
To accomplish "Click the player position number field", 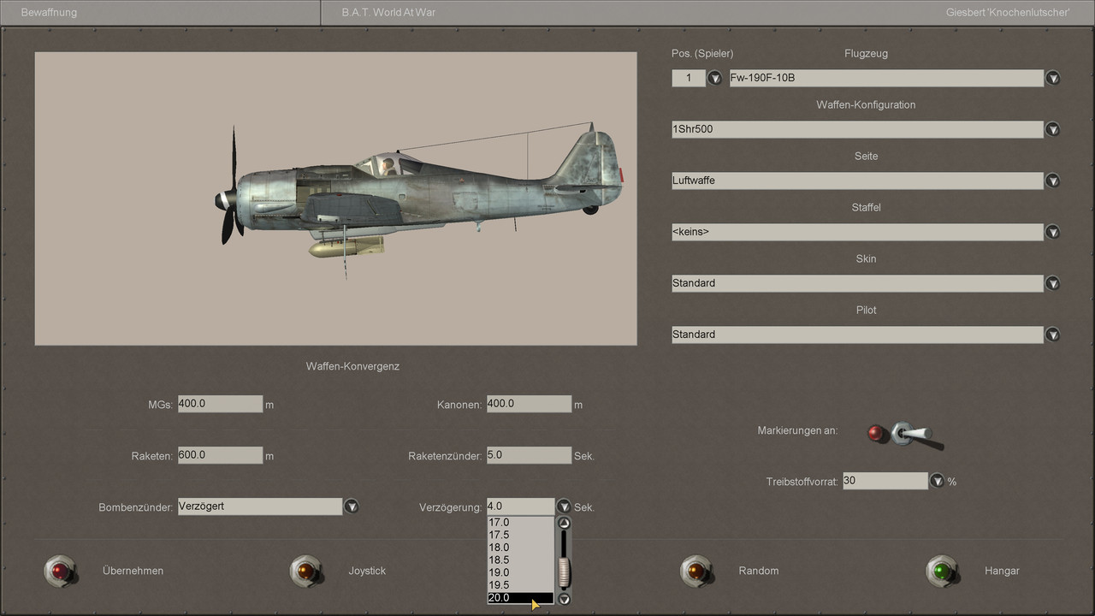I will click(x=689, y=78).
